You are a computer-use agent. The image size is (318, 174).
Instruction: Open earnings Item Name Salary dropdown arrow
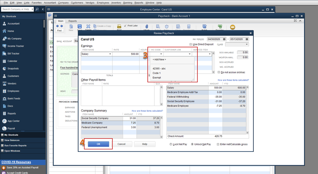[110, 54]
